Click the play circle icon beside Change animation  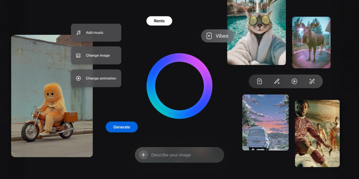point(78,78)
